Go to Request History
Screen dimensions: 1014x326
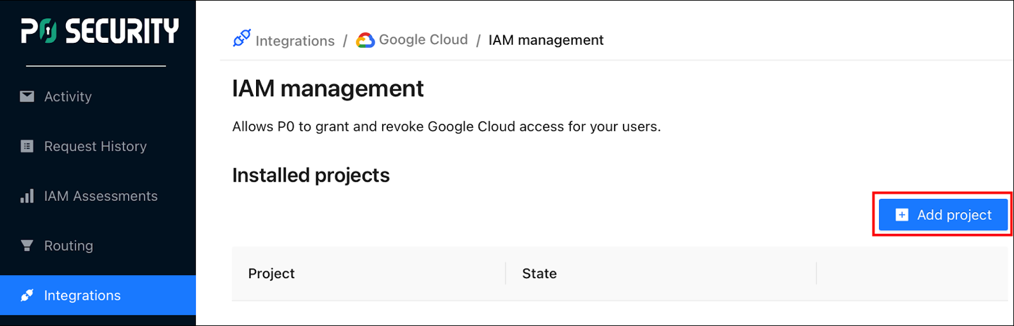[x=95, y=146]
